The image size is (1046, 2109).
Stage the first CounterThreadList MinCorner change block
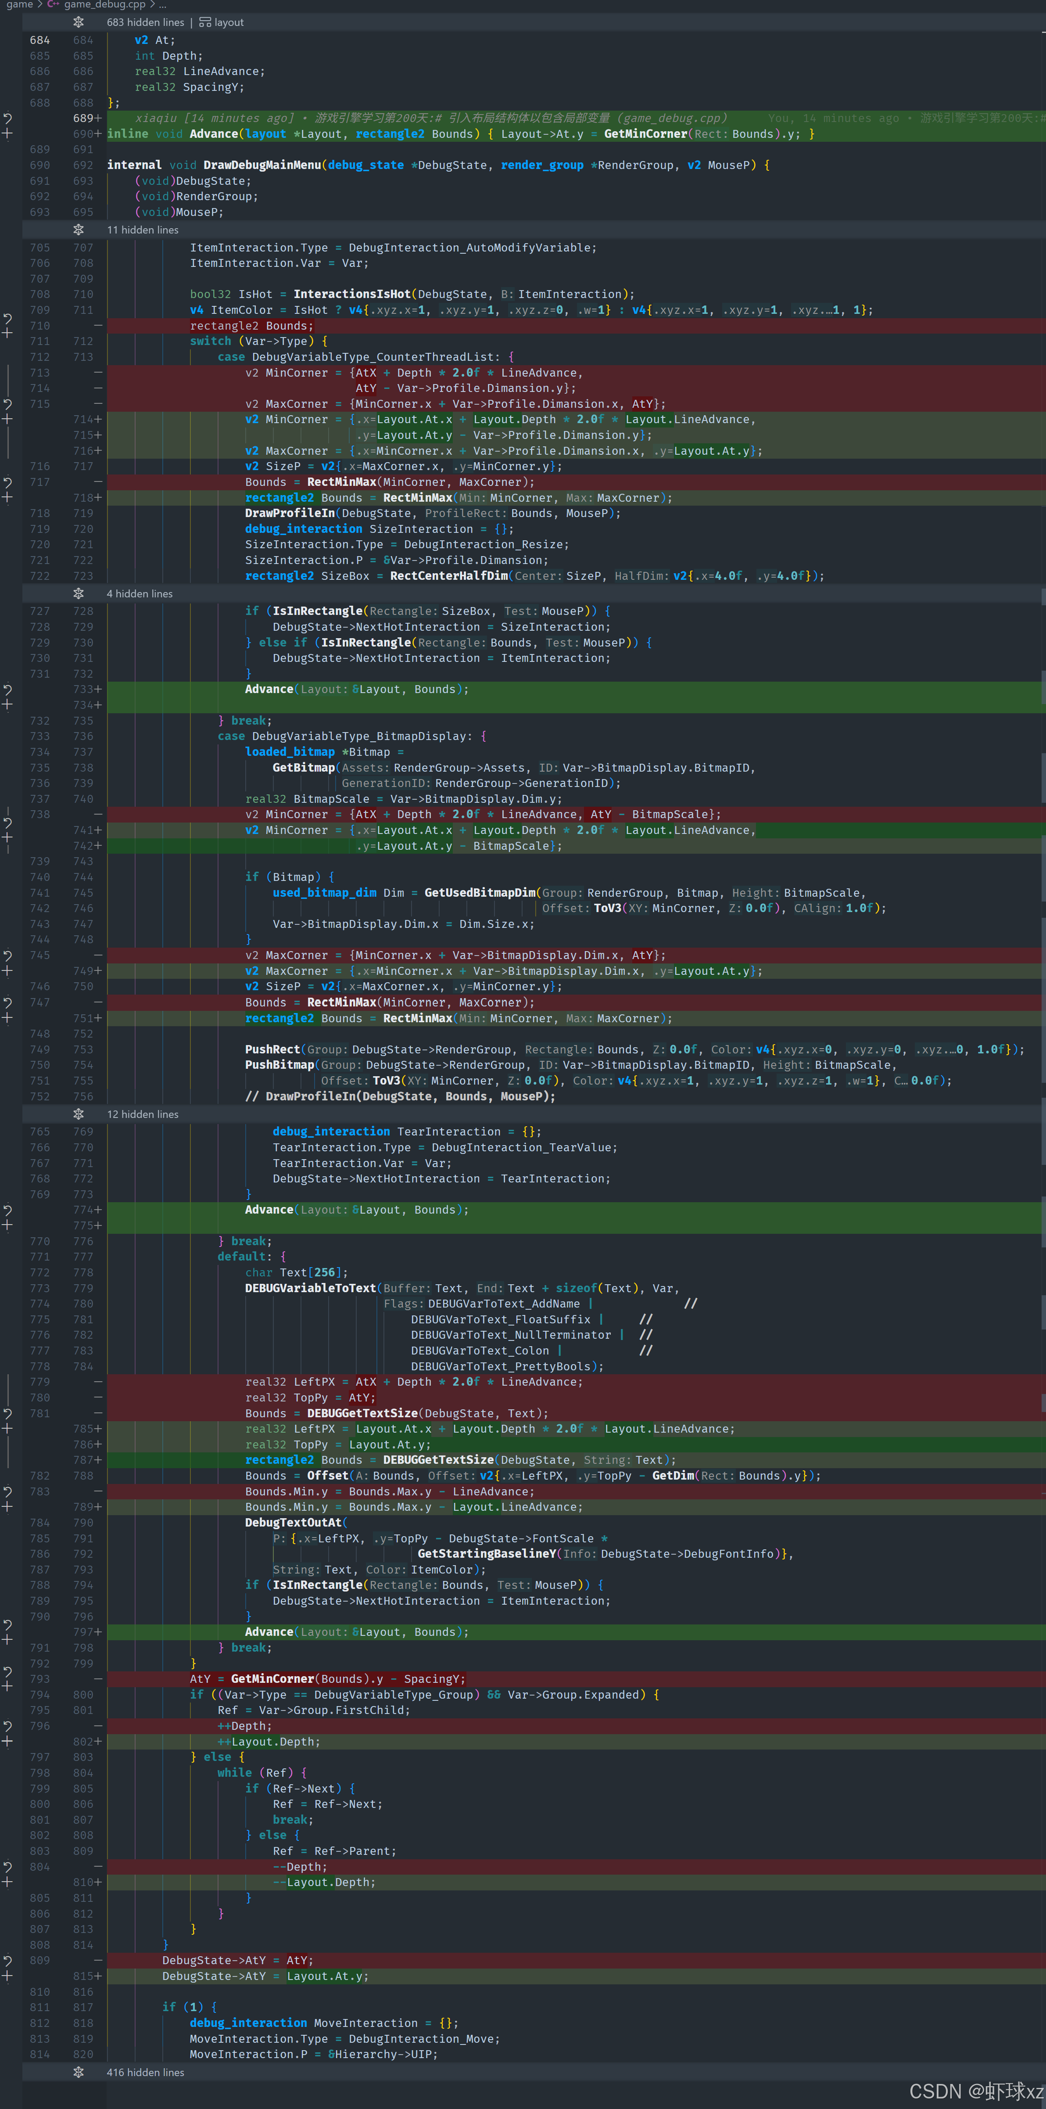click(x=7, y=419)
